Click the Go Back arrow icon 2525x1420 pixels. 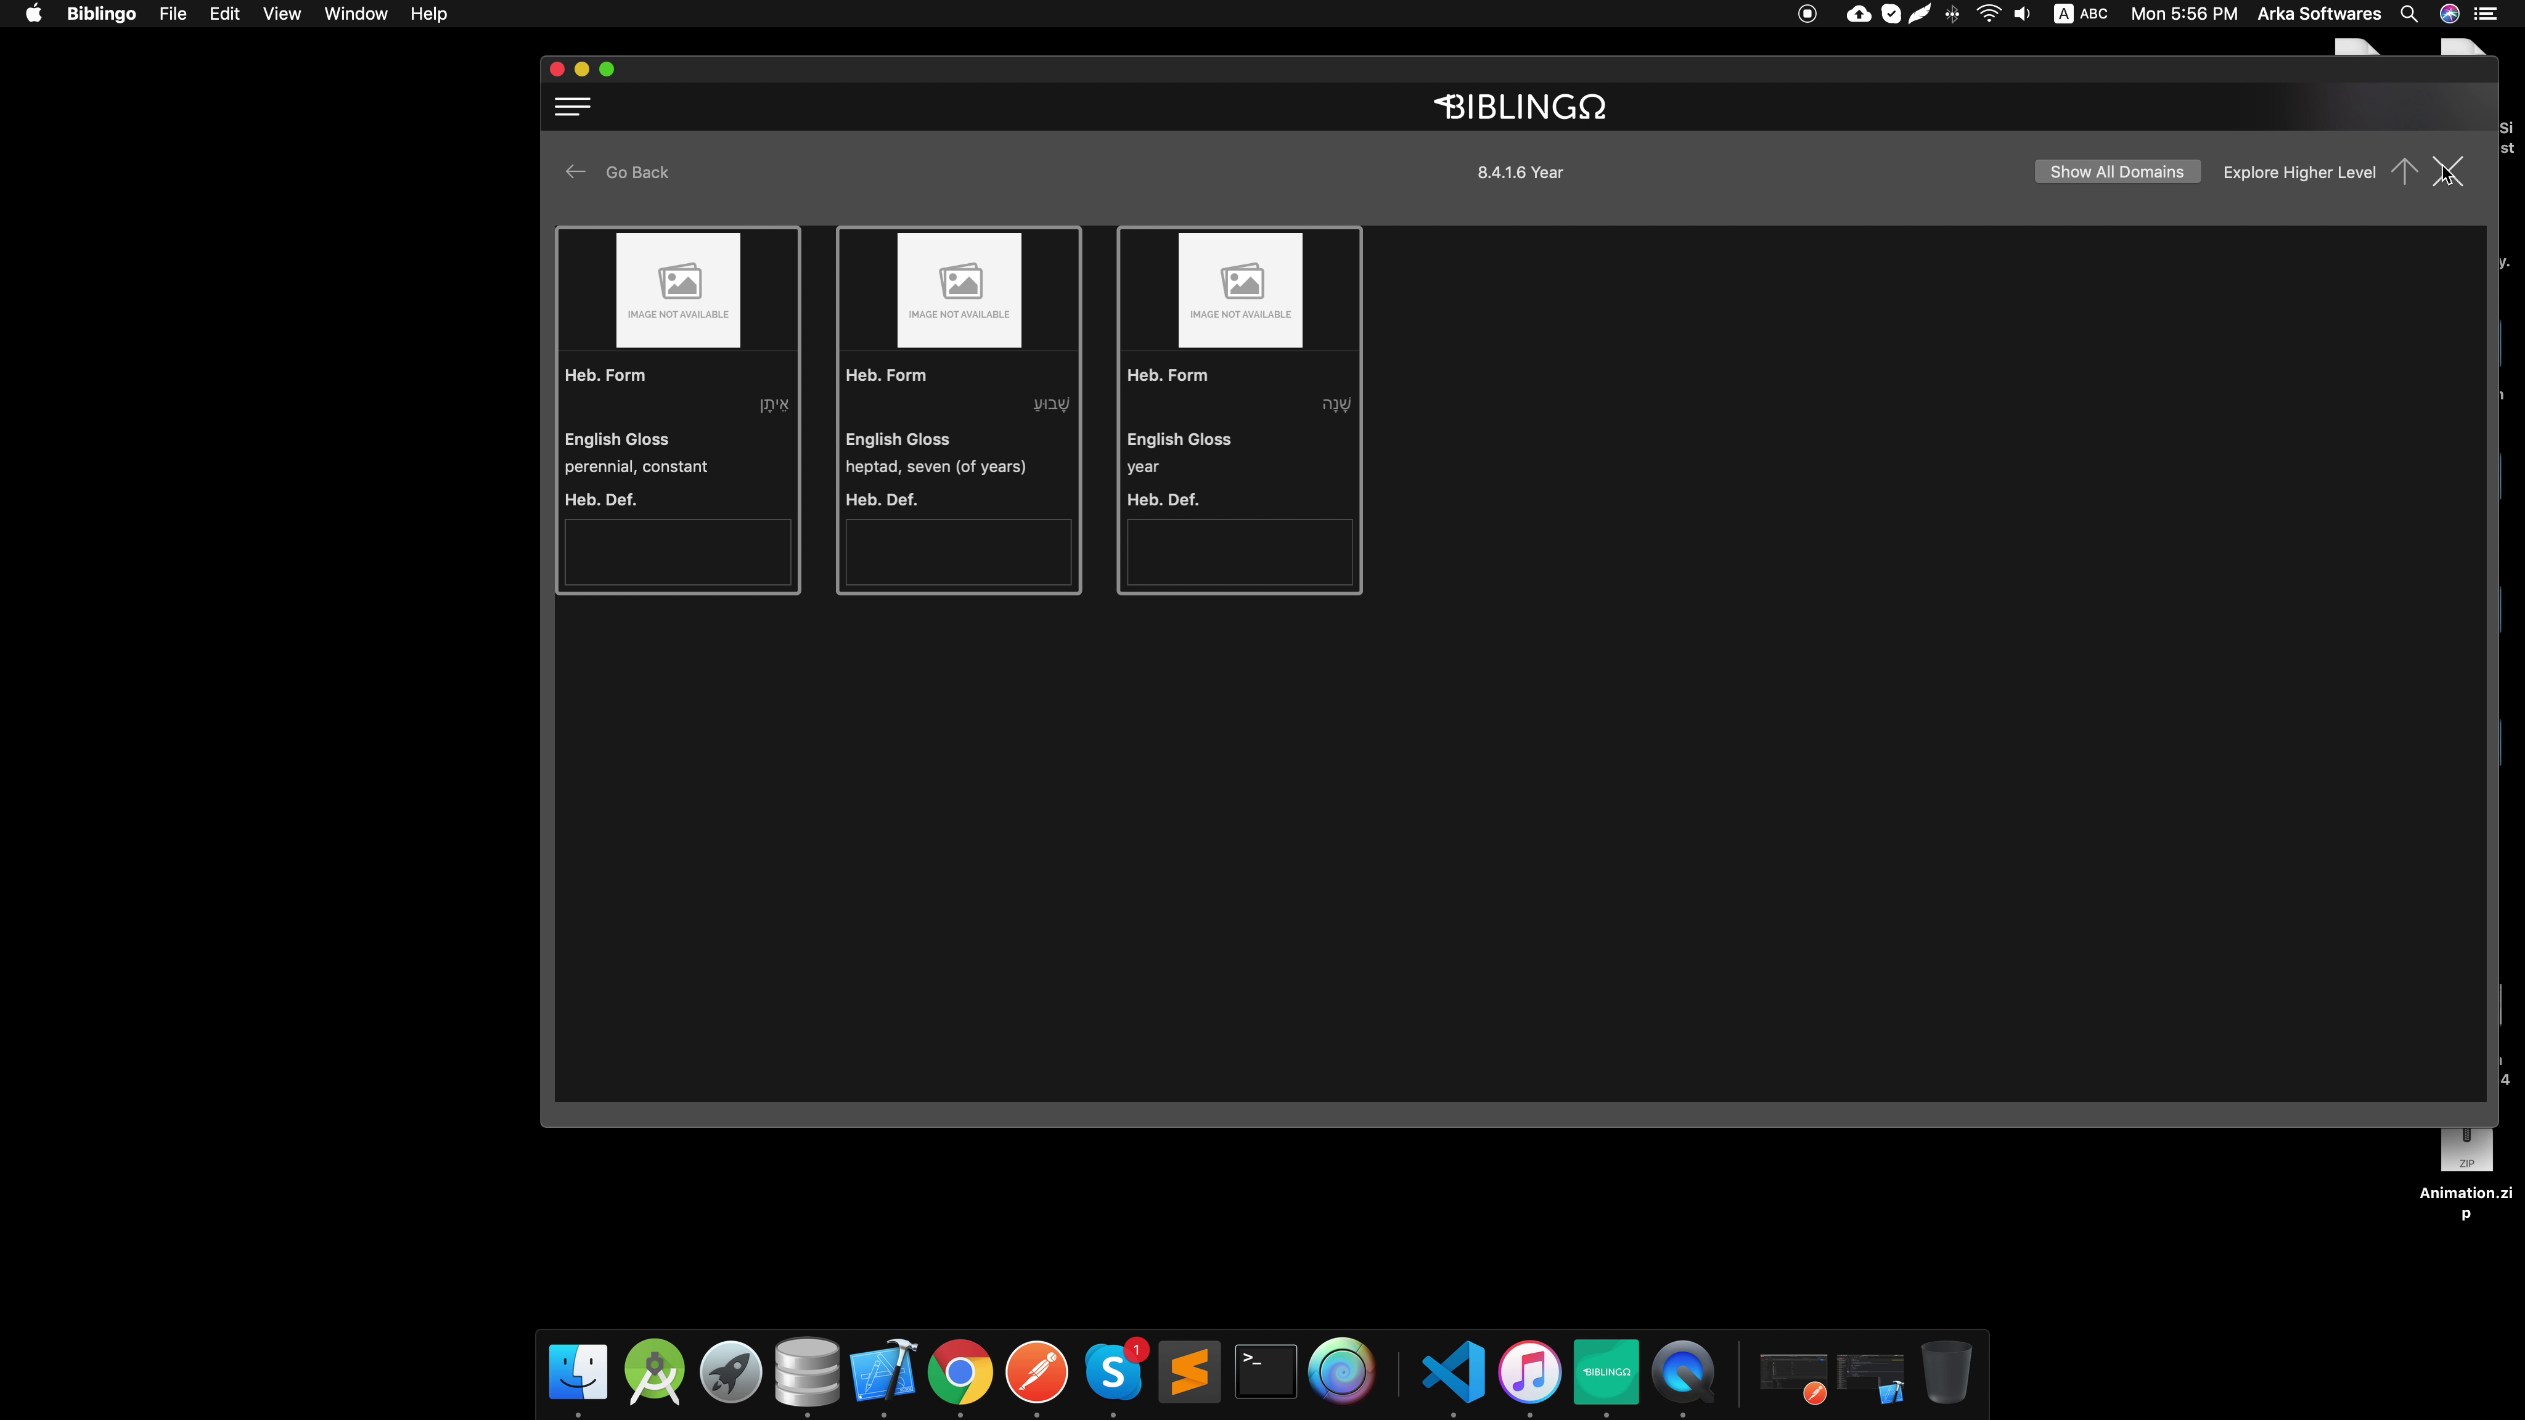coord(575,171)
